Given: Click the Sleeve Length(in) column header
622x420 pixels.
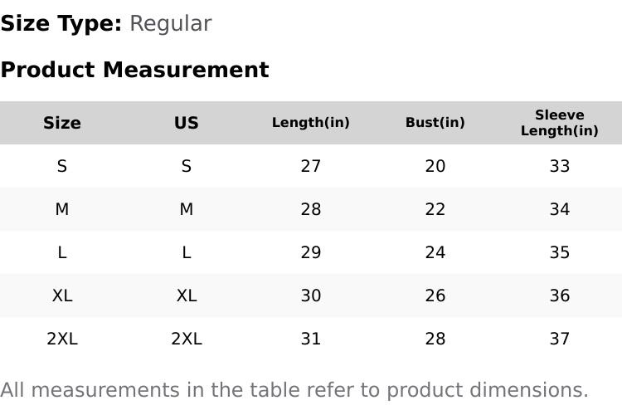Looking at the screenshot, I should coord(560,123).
